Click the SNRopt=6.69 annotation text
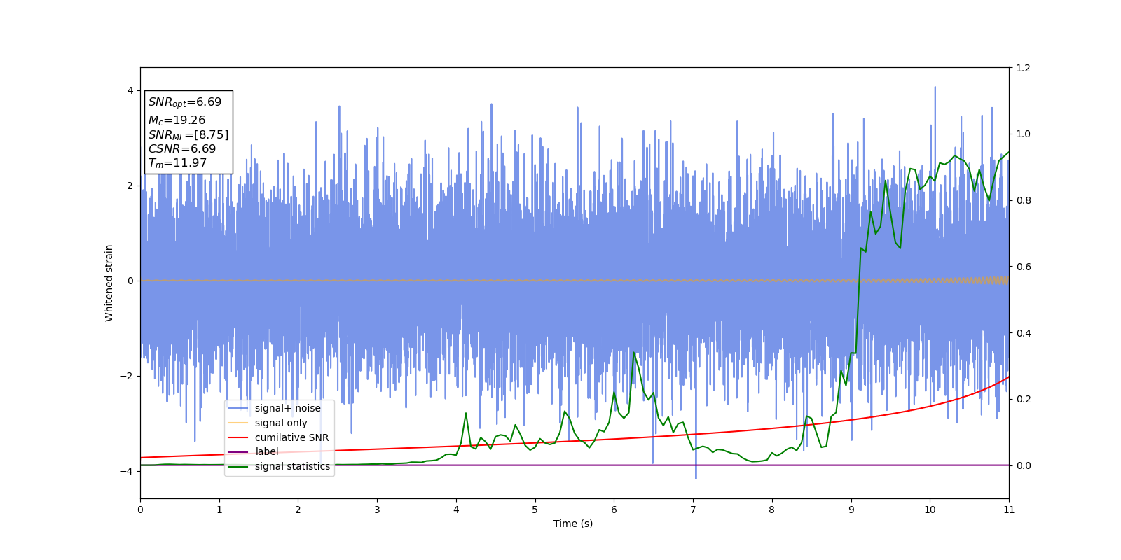 (x=185, y=102)
